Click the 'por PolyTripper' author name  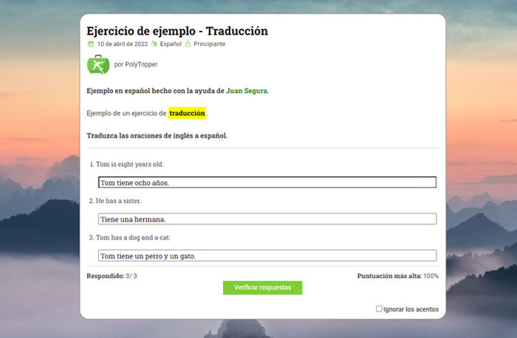(x=136, y=65)
